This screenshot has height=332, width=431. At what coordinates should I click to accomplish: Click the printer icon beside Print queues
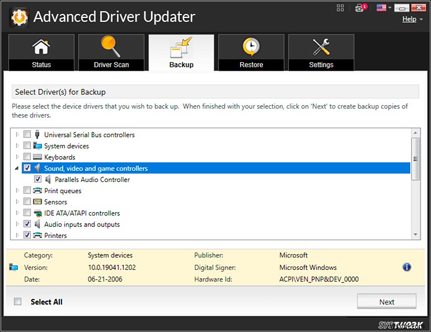coord(38,190)
